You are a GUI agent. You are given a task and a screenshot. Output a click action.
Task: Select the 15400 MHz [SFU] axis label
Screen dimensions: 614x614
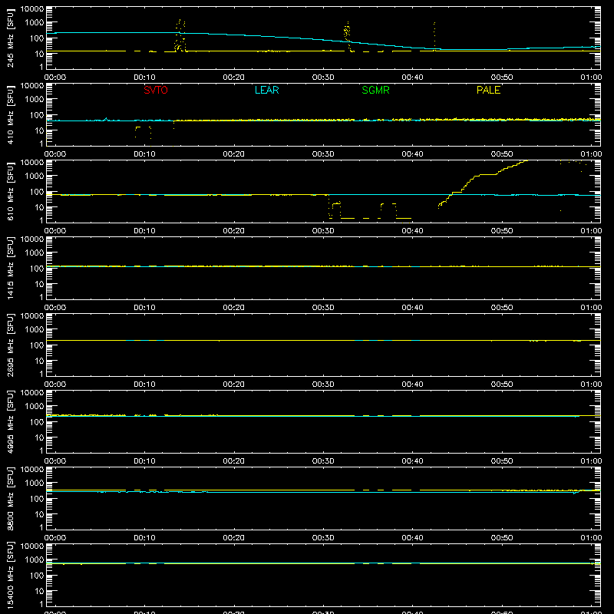[x=10, y=575]
